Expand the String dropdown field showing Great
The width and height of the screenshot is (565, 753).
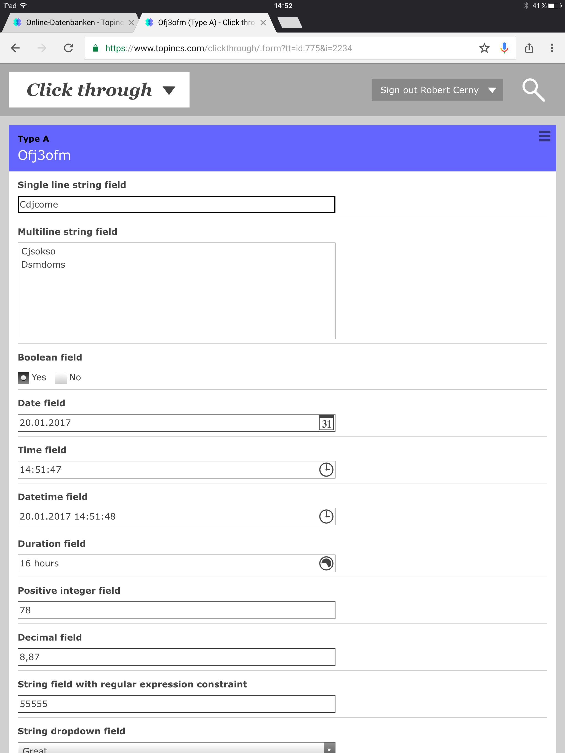(x=176, y=748)
